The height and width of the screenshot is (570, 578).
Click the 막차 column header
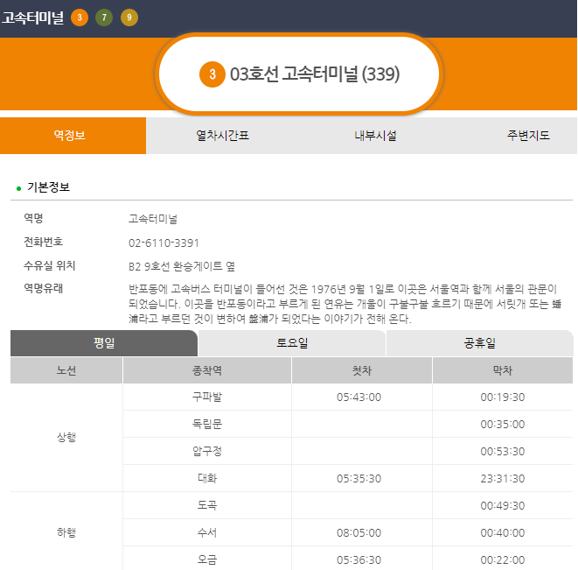[503, 370]
